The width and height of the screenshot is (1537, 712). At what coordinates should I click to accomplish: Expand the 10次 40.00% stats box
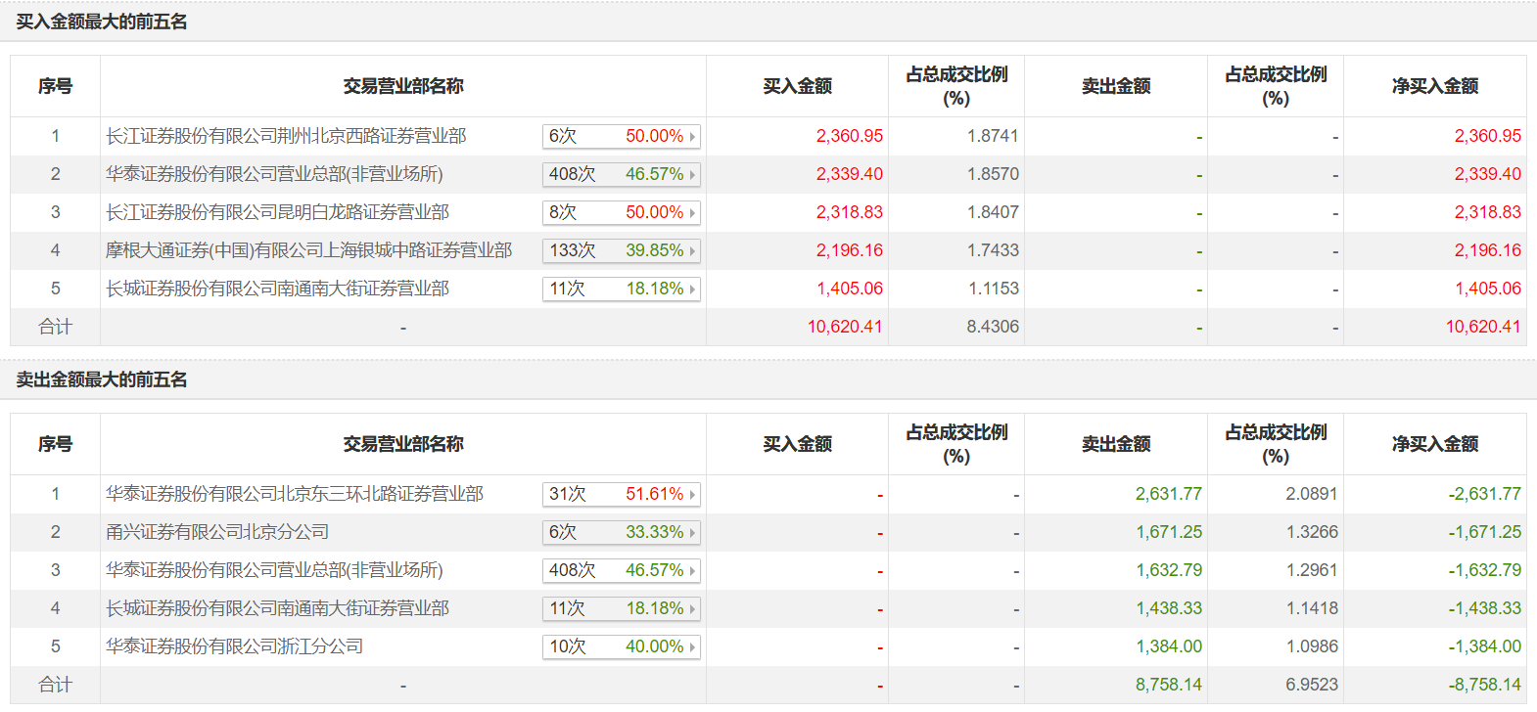click(622, 646)
